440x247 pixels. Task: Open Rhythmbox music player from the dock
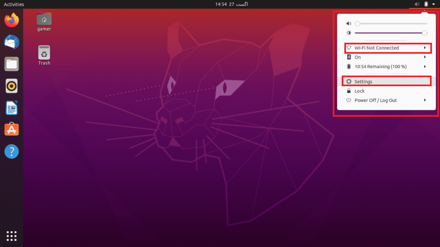pyautogui.click(x=11, y=86)
